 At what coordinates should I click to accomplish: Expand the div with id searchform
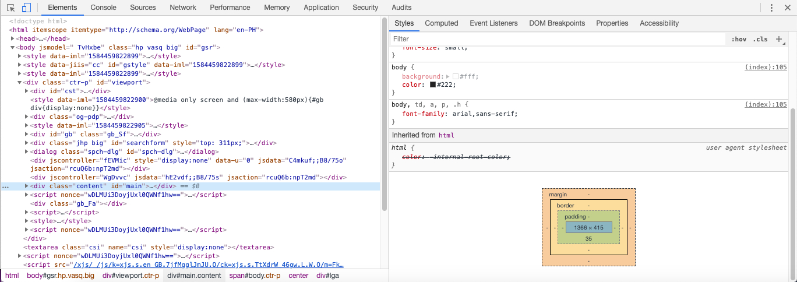point(27,143)
